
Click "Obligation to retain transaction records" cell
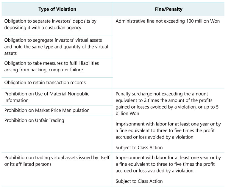point(45,82)
